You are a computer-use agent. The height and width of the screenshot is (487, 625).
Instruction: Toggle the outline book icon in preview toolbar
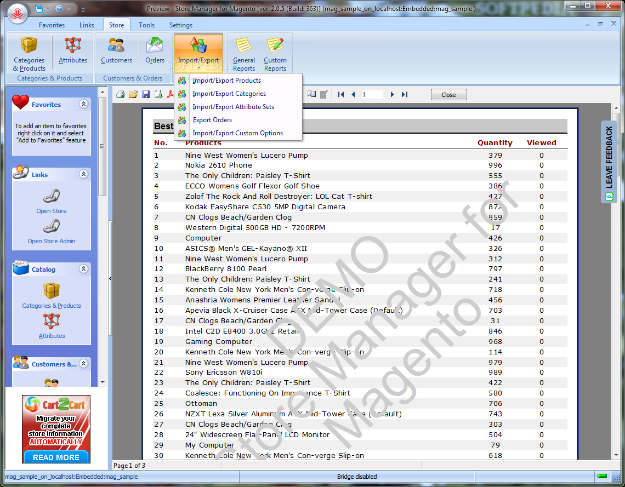click(x=312, y=94)
